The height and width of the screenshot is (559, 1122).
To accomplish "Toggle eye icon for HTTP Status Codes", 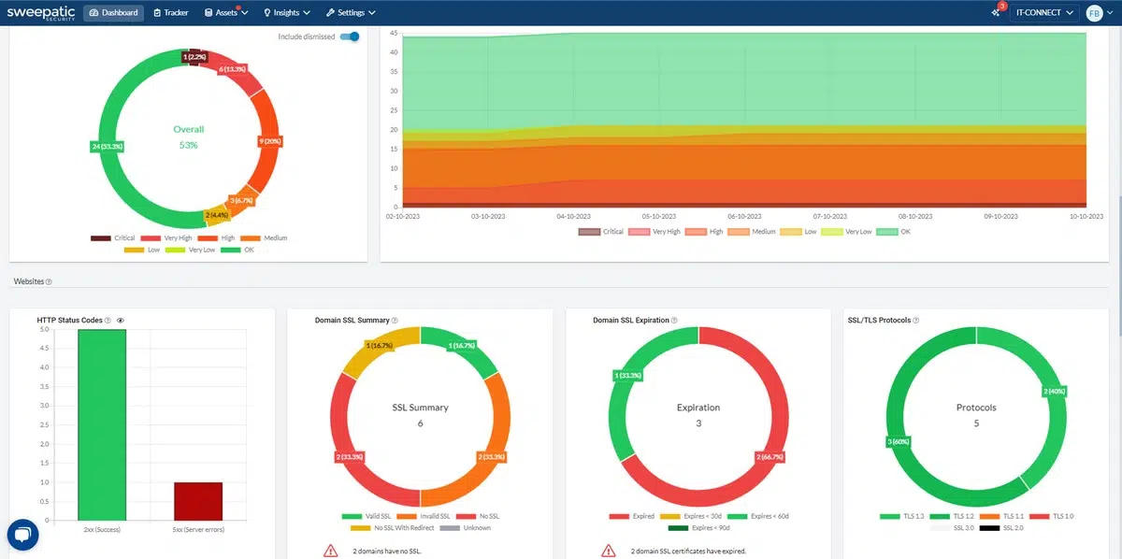I will click(120, 321).
